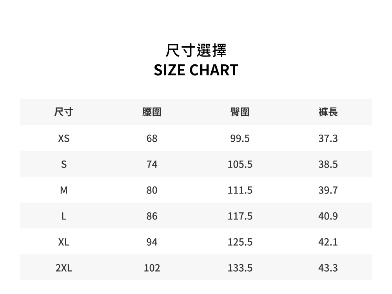Click the M size row label
The width and height of the screenshot is (392, 294).
tap(64, 190)
